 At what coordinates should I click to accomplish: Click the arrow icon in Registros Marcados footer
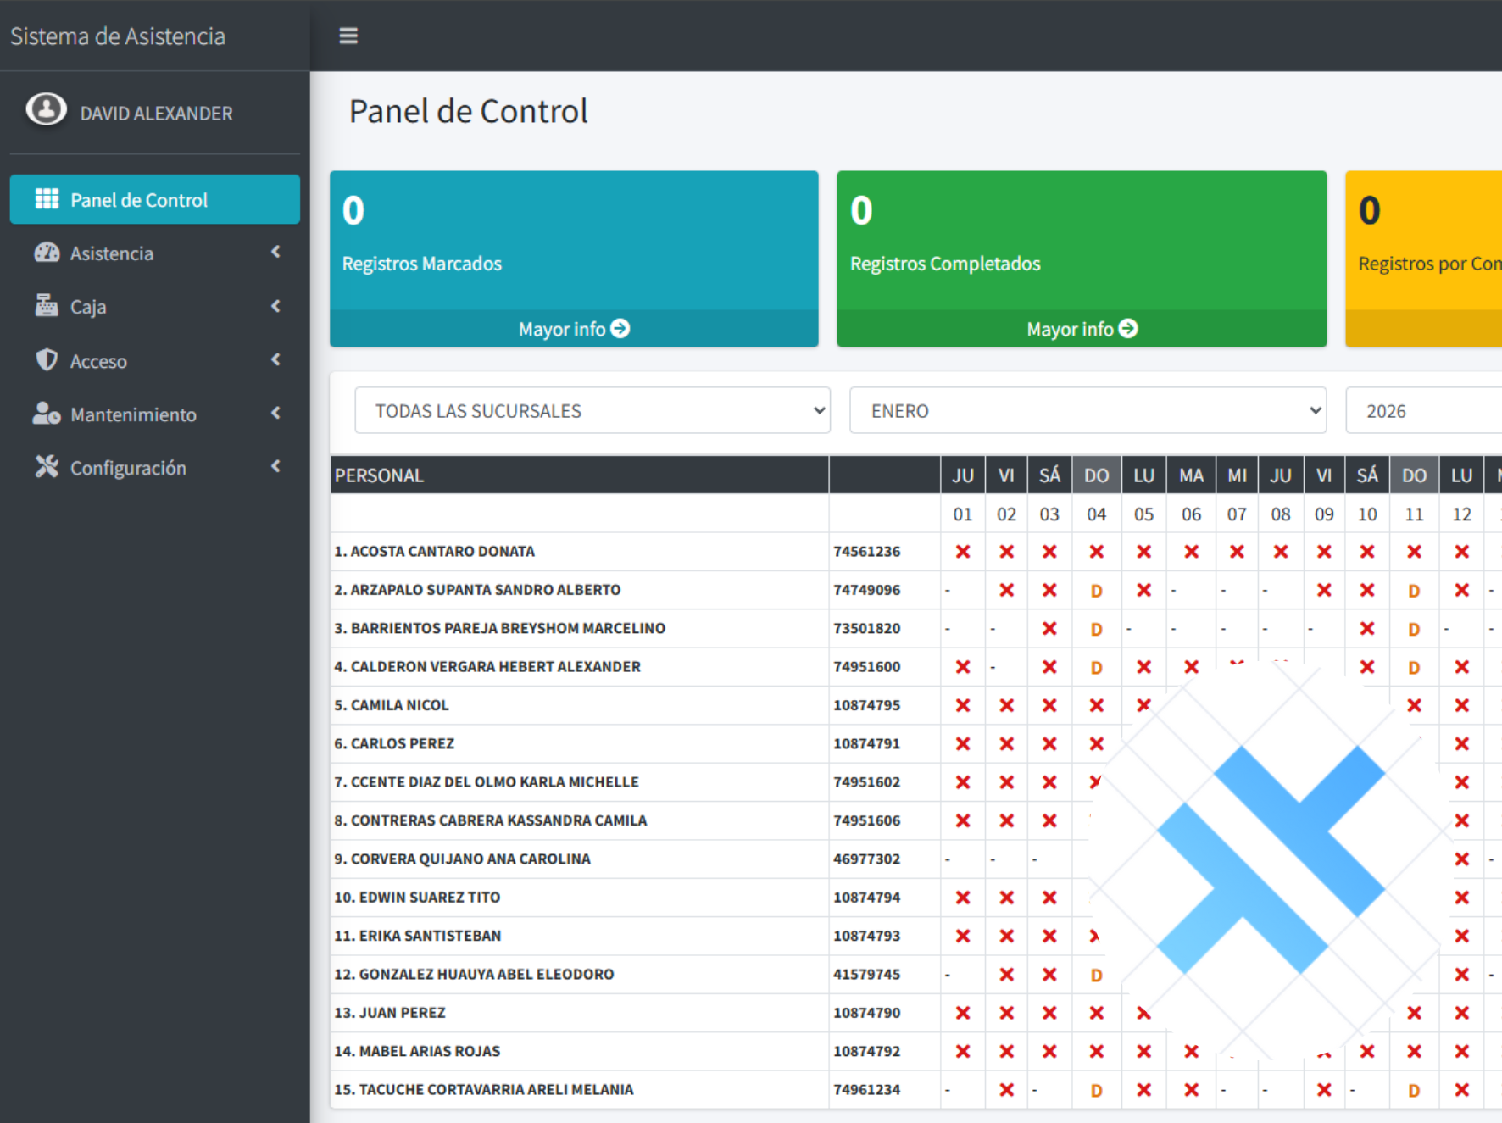click(x=620, y=329)
